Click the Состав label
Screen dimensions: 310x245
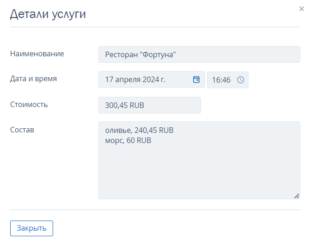pyautogui.click(x=22, y=130)
